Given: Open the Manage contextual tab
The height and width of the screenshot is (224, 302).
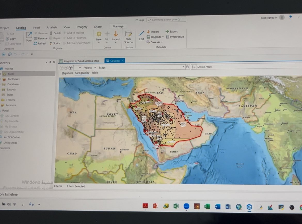Looking at the screenshot, I should [x=118, y=26].
